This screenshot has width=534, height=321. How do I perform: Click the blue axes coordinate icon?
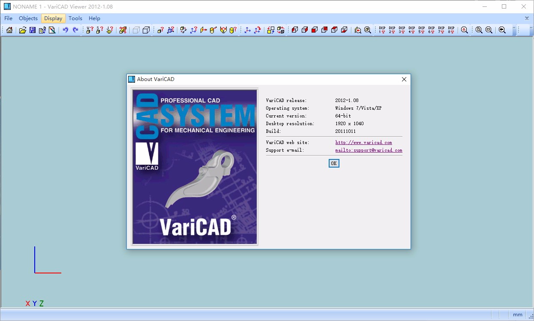coord(247,30)
